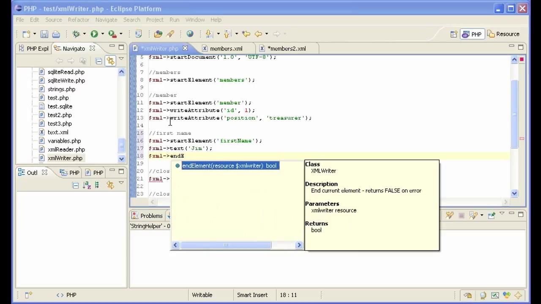Click the Back navigation yellow arrow
The image size is (541, 304).
(258, 34)
